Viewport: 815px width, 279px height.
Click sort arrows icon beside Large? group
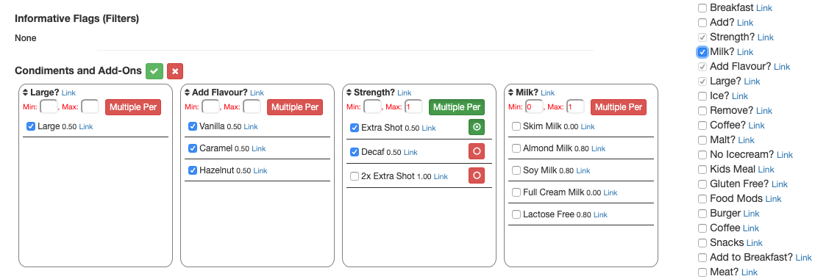point(26,93)
